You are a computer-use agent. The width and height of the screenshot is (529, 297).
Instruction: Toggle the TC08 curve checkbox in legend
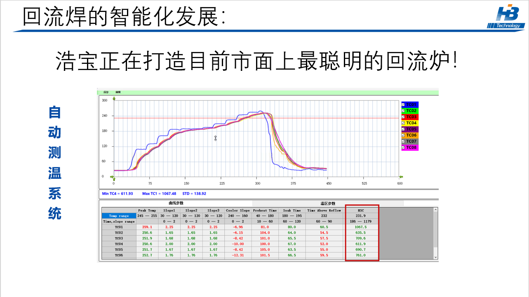tap(404, 147)
